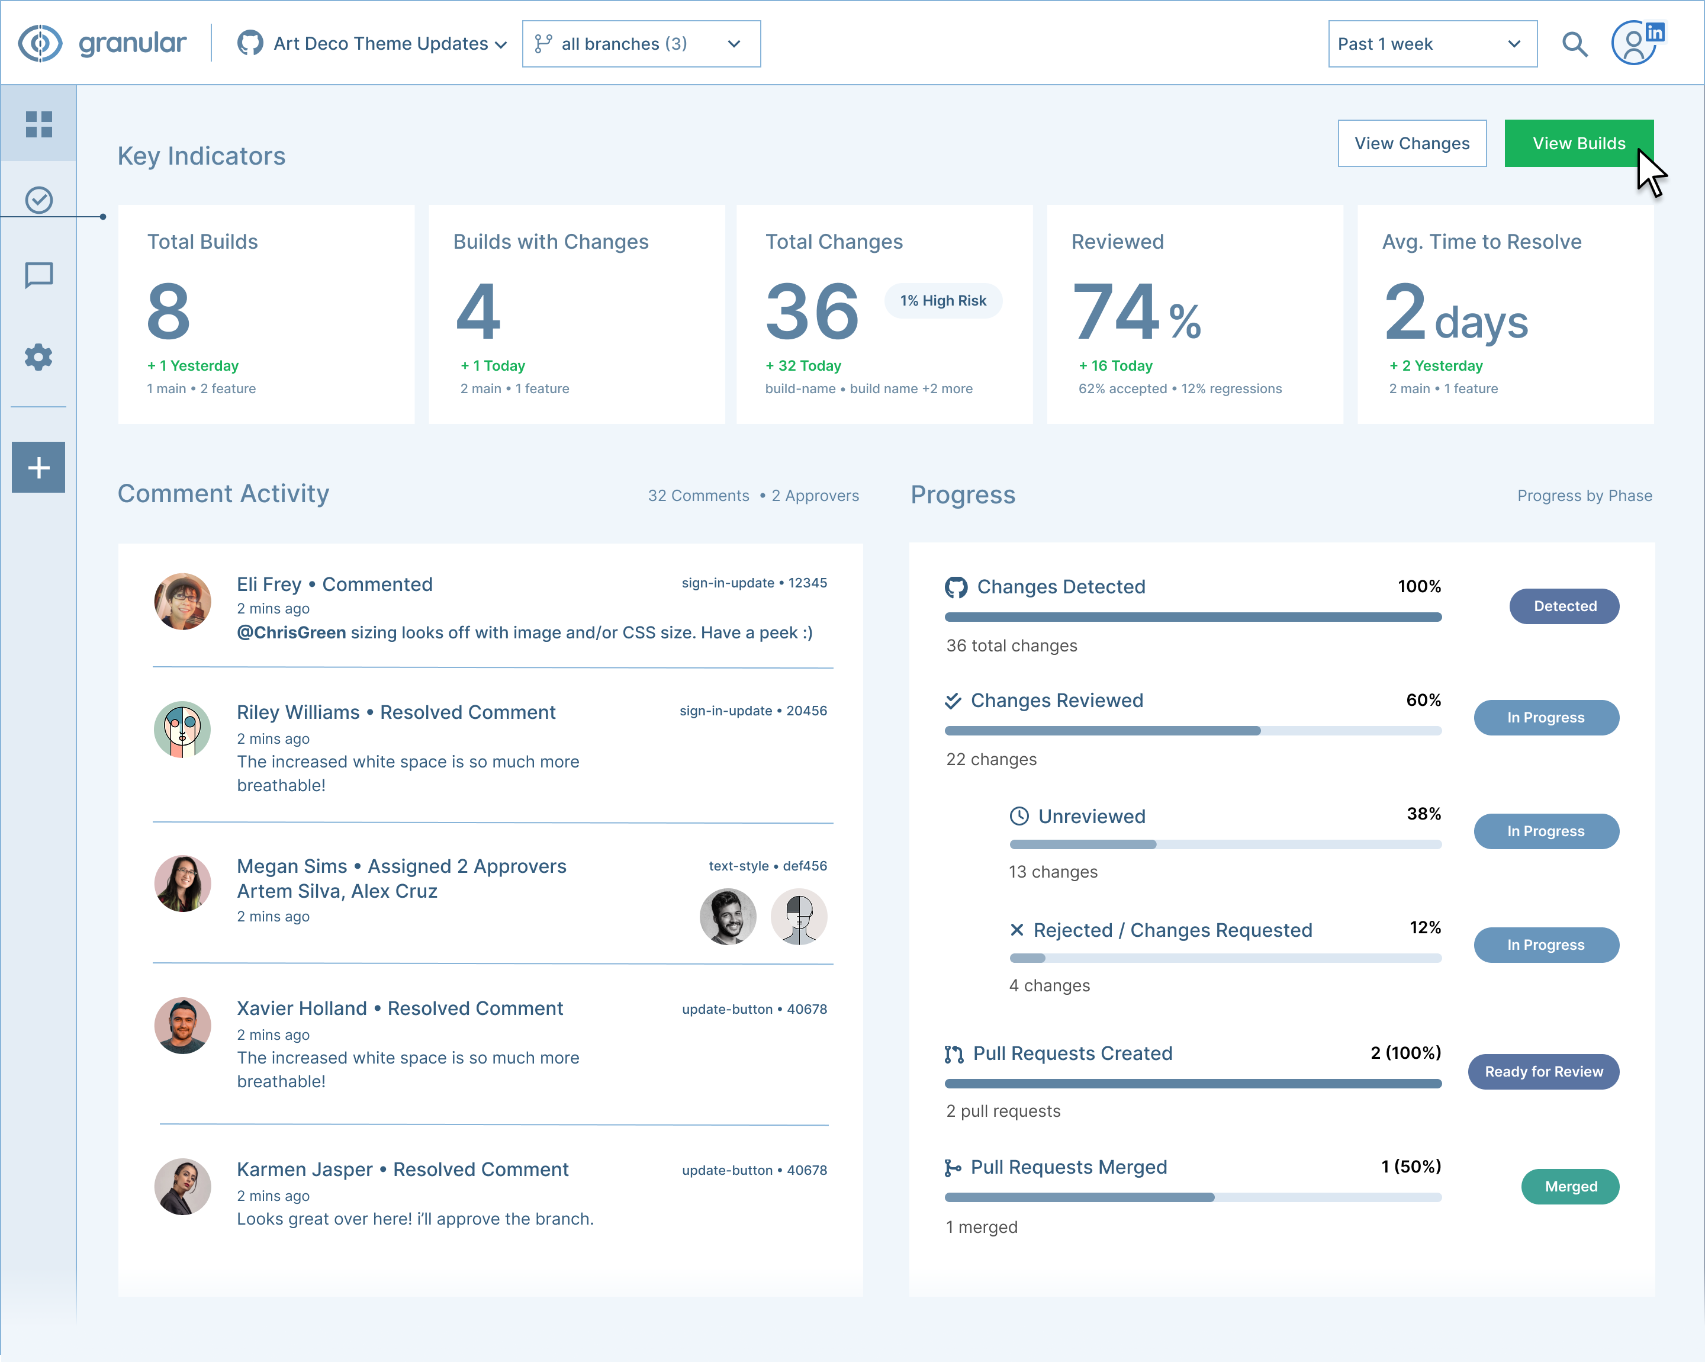Click the search magnifier icon
1705x1362 pixels.
pyautogui.click(x=1574, y=44)
